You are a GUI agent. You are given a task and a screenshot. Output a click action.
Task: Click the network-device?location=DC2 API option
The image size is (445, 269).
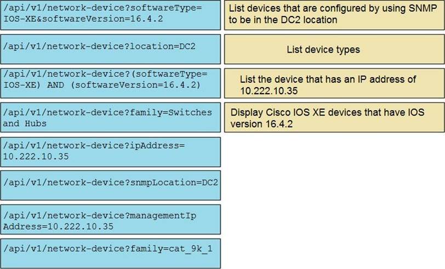pyautogui.click(x=111, y=49)
